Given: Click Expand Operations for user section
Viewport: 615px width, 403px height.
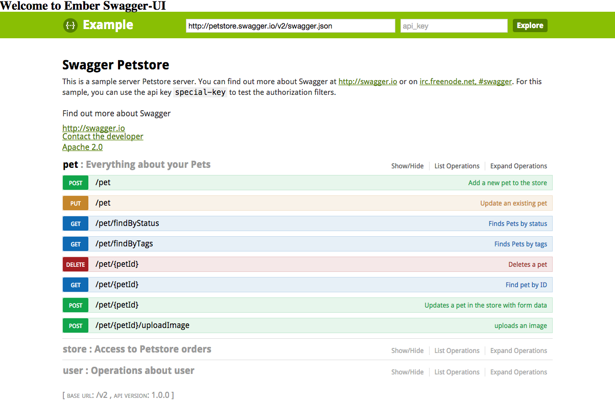Looking at the screenshot, I should [518, 372].
